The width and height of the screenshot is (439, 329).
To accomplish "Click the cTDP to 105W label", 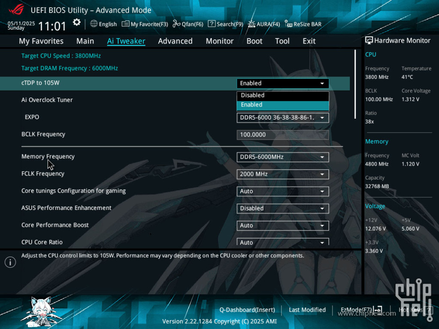I will 40,83.
